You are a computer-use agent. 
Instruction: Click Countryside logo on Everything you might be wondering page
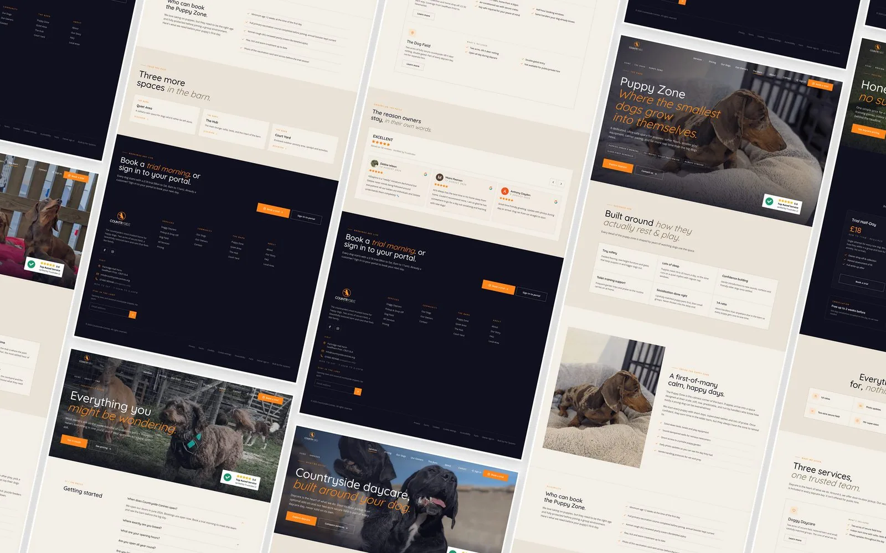click(x=86, y=359)
